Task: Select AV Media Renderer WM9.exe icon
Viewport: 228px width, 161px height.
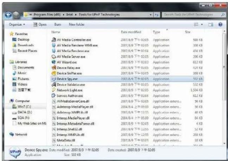Action: coord(54,45)
